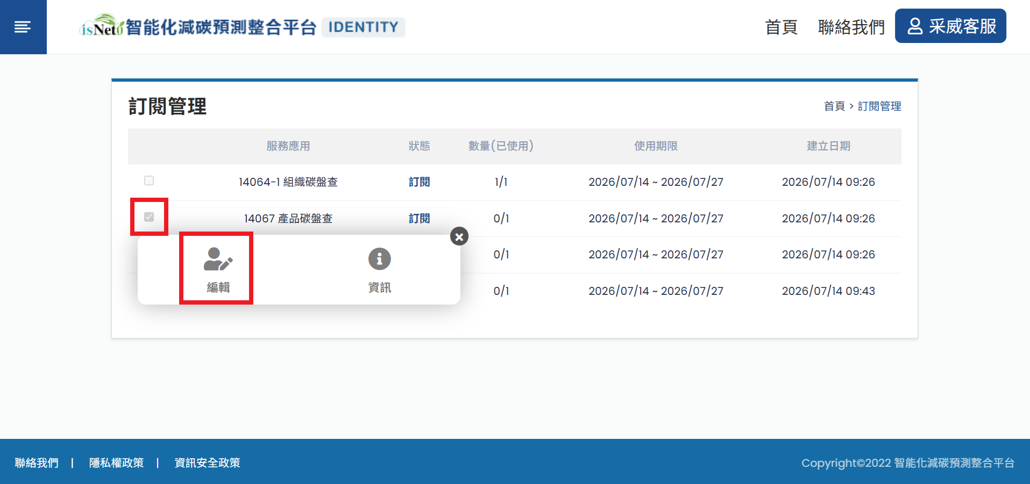Screen dimensions: 1030x484
Task: Click the Copyright©2022 footer text
Action: 908,463
